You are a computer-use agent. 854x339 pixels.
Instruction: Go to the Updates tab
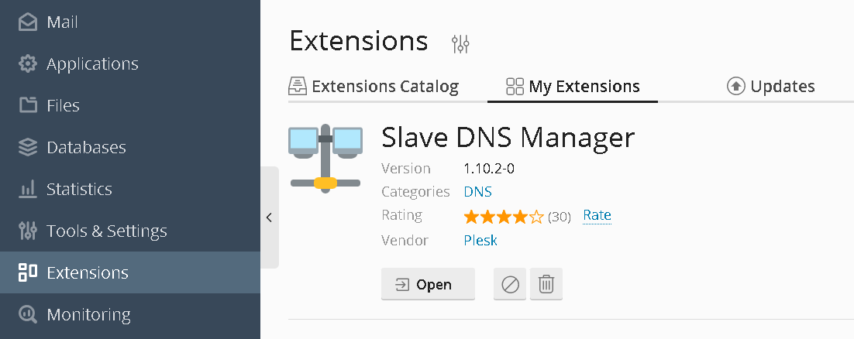tap(770, 86)
